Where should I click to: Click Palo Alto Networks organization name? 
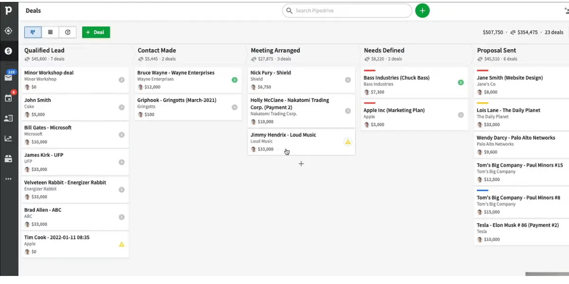pos(495,144)
